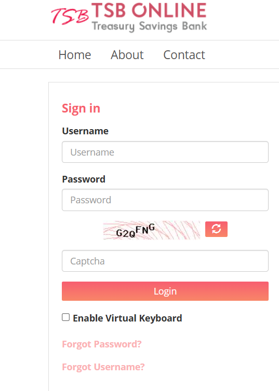279x391 pixels.
Task: Click the bold Password label
Action: (x=84, y=179)
